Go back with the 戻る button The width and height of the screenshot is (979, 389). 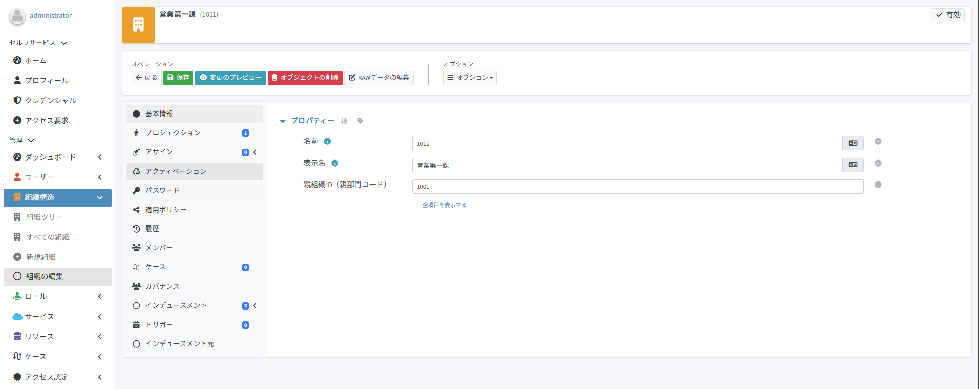pyautogui.click(x=146, y=78)
